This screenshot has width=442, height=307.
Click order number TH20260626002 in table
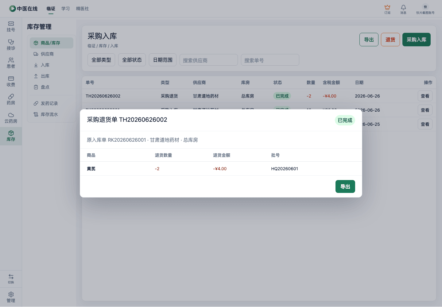tap(103, 96)
